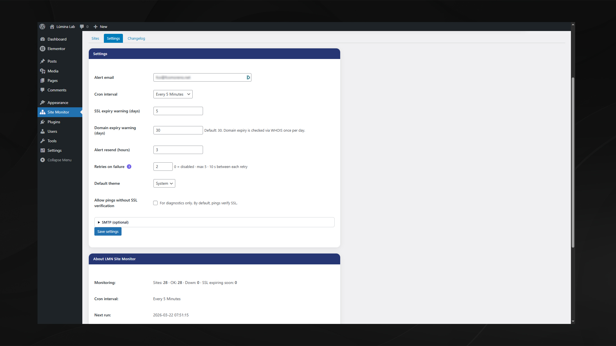This screenshot has height=346, width=616.
Task: Open the Lúmina Lab home icon
Action: coord(52,27)
